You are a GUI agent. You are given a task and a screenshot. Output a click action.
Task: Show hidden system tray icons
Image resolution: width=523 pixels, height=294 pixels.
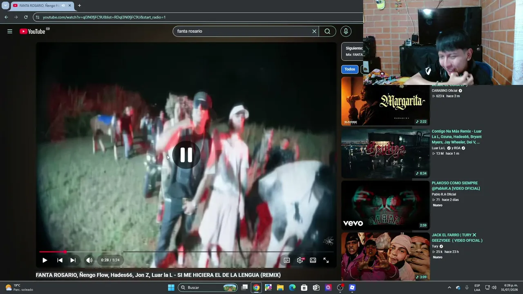point(449,287)
